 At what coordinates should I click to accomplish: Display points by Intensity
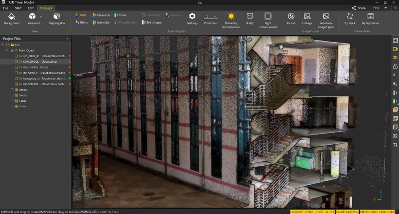pyautogui.click(x=101, y=22)
